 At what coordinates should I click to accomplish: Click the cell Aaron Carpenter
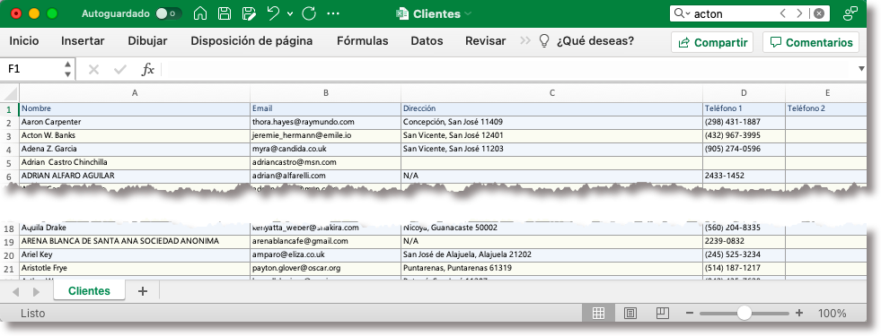pos(135,122)
